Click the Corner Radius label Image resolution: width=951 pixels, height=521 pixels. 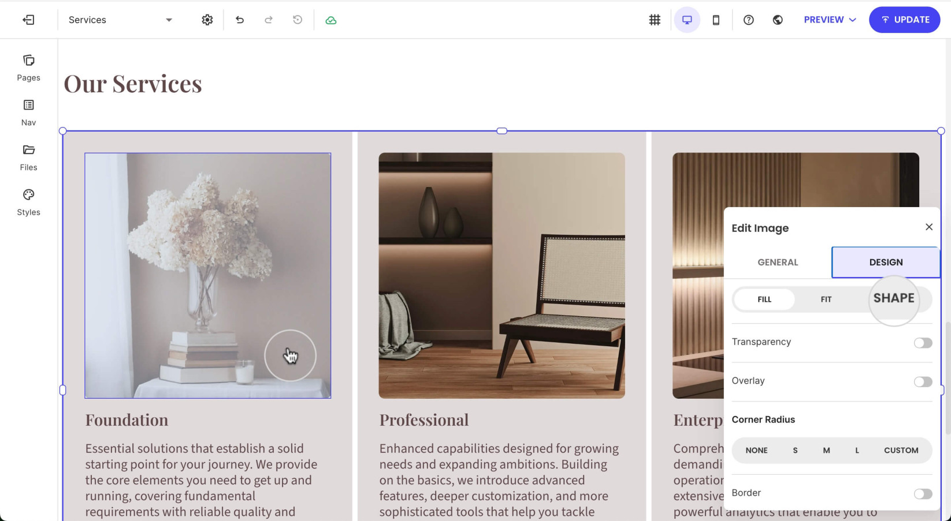pos(763,419)
